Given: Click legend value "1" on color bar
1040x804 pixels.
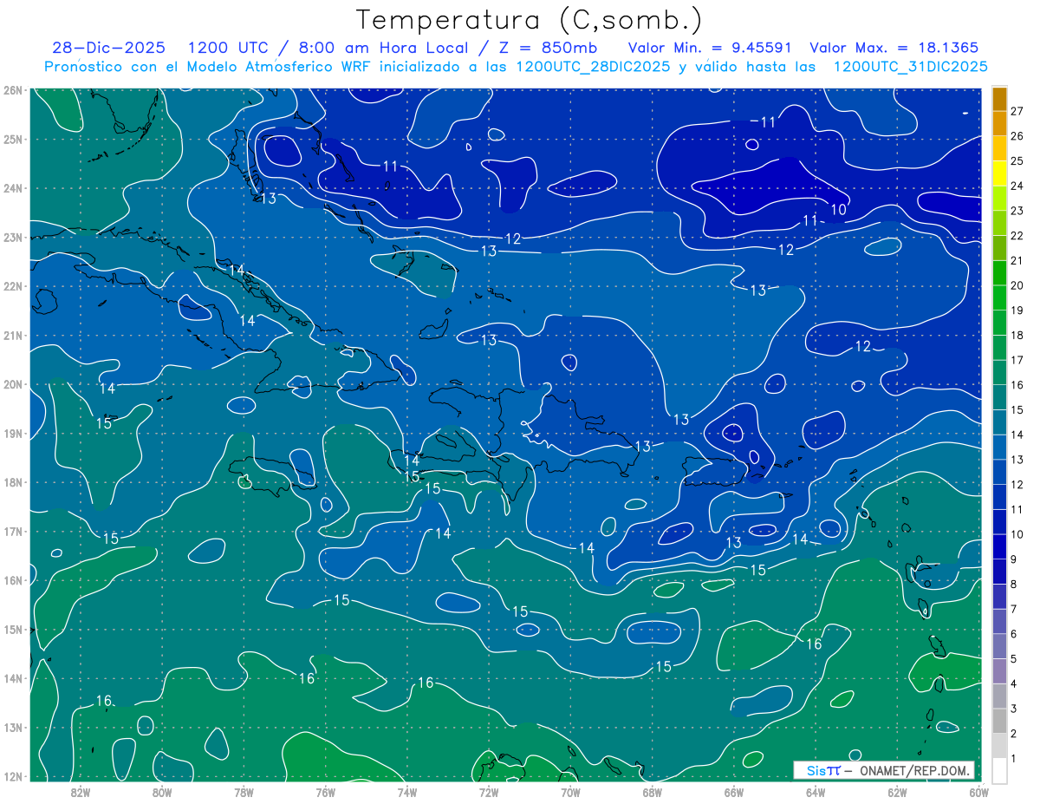Looking at the screenshot, I should tap(1014, 759).
